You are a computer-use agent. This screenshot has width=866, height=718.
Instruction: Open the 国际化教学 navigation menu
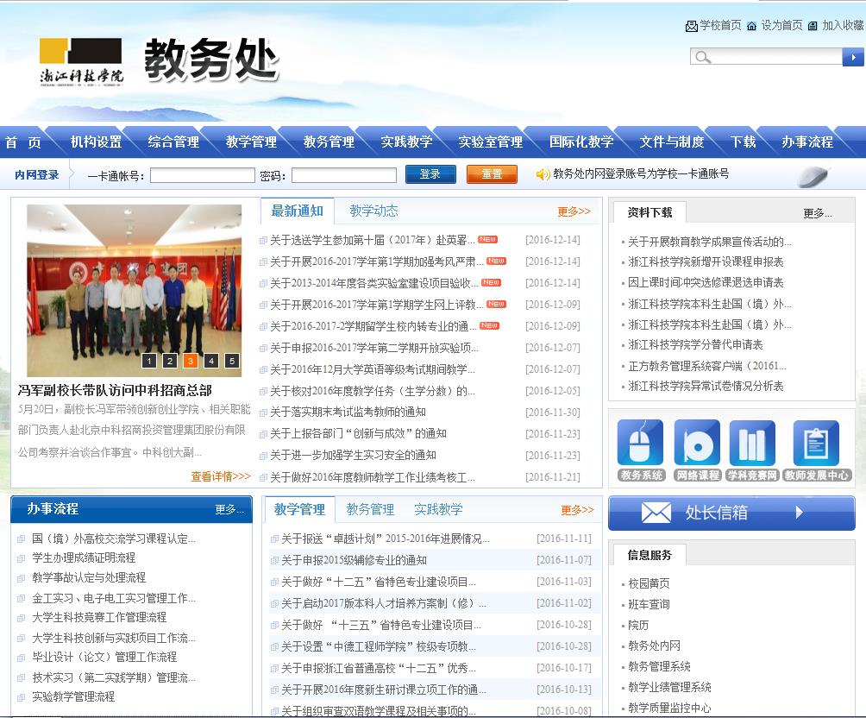(581, 142)
